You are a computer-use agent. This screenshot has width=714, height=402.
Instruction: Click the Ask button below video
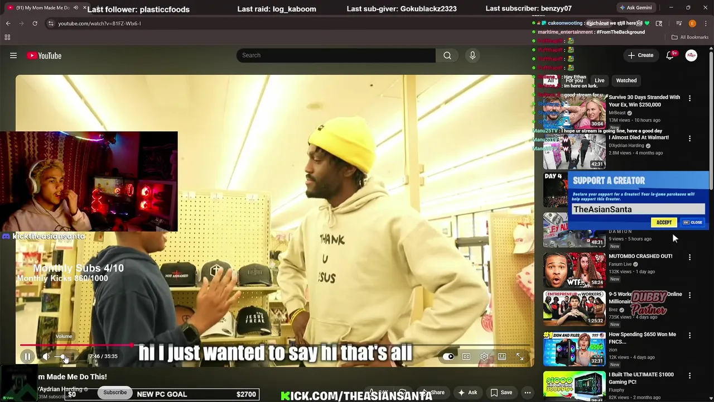coord(467,393)
